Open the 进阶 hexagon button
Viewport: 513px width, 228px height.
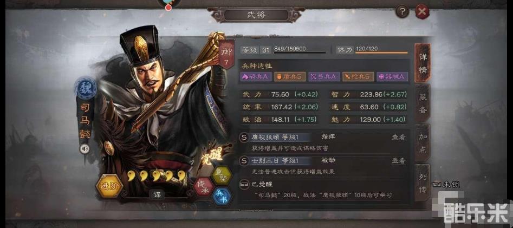pos(109,186)
